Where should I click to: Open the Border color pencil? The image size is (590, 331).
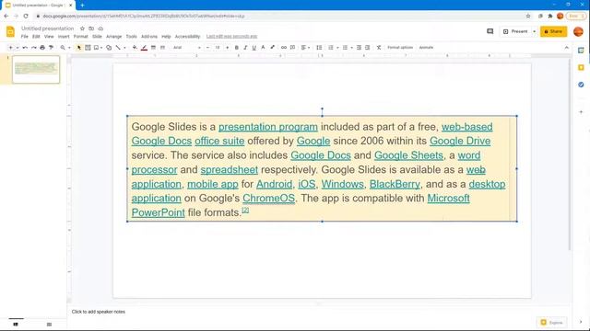[144, 48]
